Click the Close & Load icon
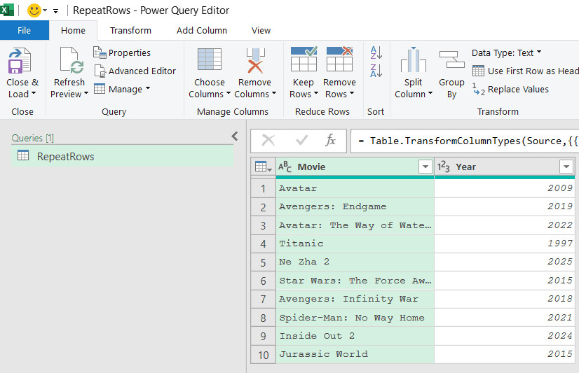This screenshot has height=373, width=579. [20, 62]
